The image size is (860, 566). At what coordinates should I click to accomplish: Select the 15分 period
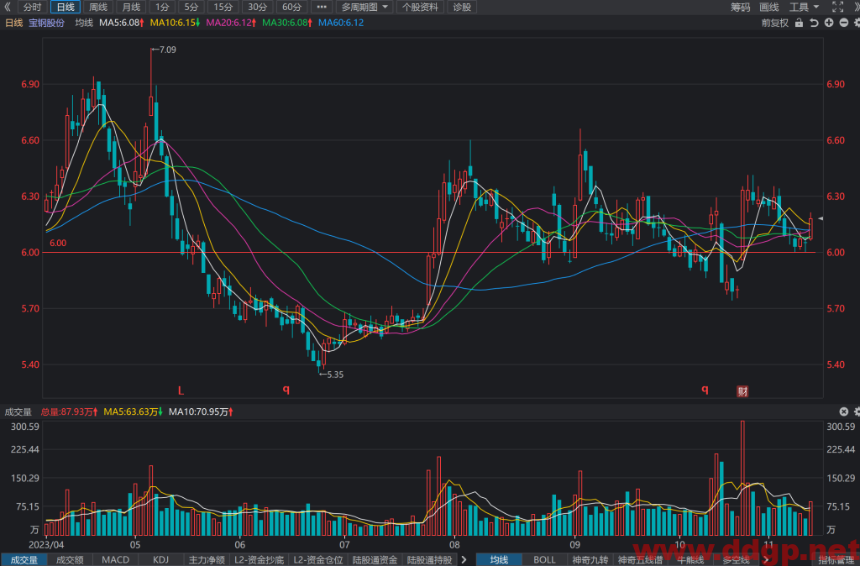(223, 7)
